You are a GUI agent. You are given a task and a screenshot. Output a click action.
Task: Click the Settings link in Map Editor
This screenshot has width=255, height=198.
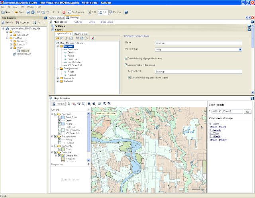click(78, 22)
